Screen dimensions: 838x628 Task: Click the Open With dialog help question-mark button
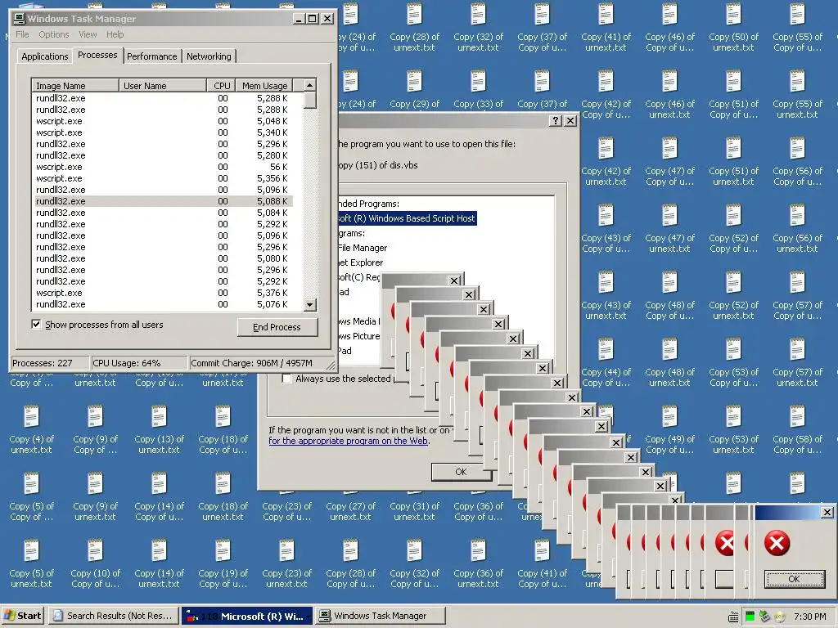pyautogui.click(x=556, y=121)
